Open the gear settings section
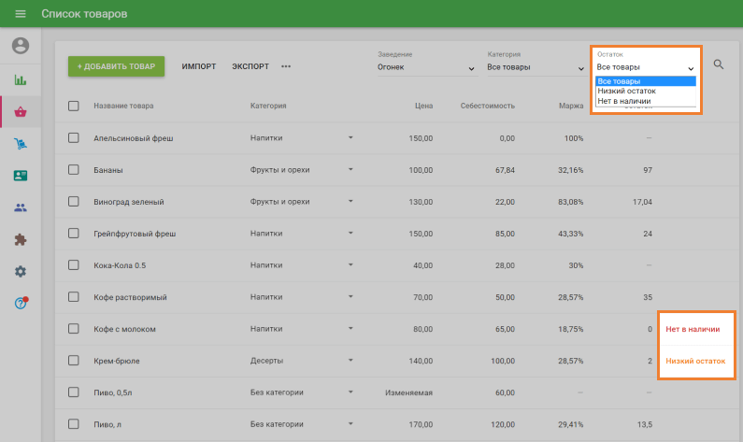743x442 pixels. point(21,271)
